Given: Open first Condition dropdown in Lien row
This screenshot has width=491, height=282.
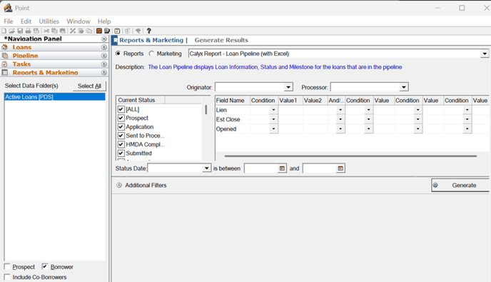Looking at the screenshot, I should (273, 110).
